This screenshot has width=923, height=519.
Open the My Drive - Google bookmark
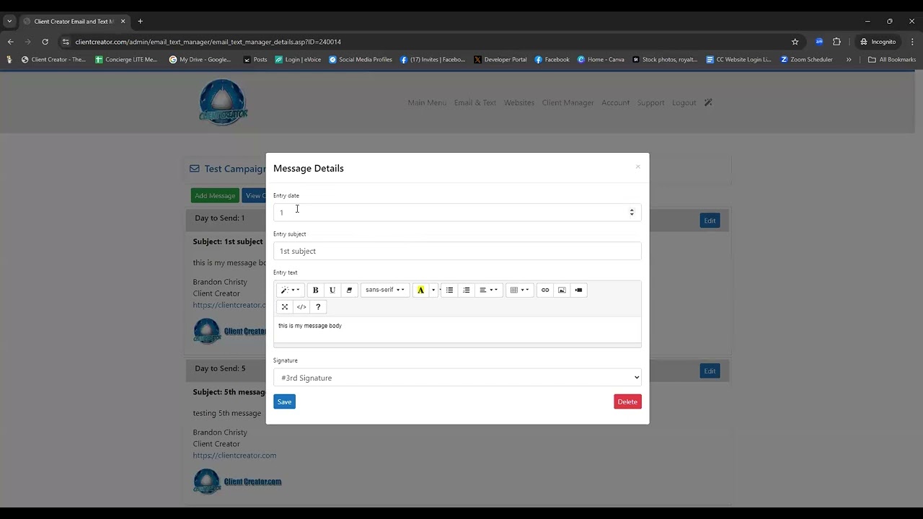pos(200,60)
